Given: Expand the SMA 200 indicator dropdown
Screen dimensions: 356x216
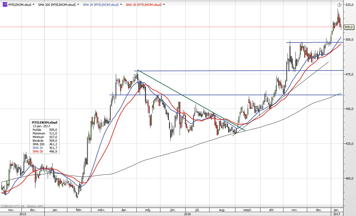Looking at the screenshot, I should tap(78, 5).
